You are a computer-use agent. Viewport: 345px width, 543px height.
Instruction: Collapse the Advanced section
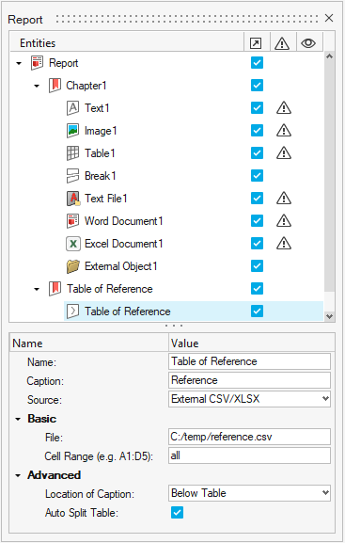[x=18, y=475]
